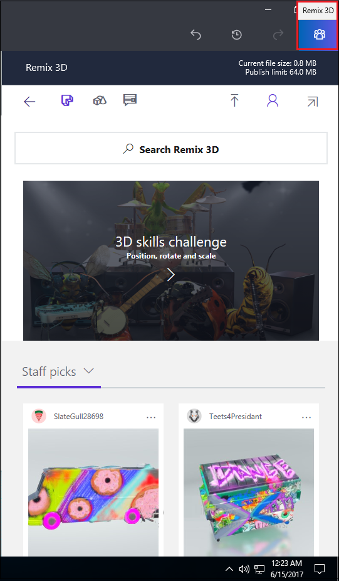
Task: Click the upload arrow icon
Action: tap(234, 100)
